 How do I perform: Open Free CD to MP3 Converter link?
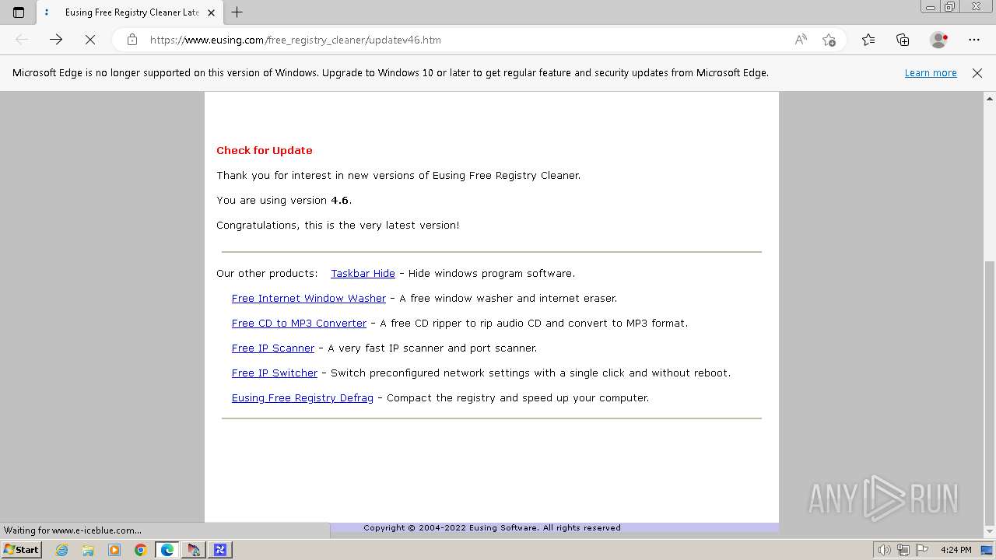[299, 324]
